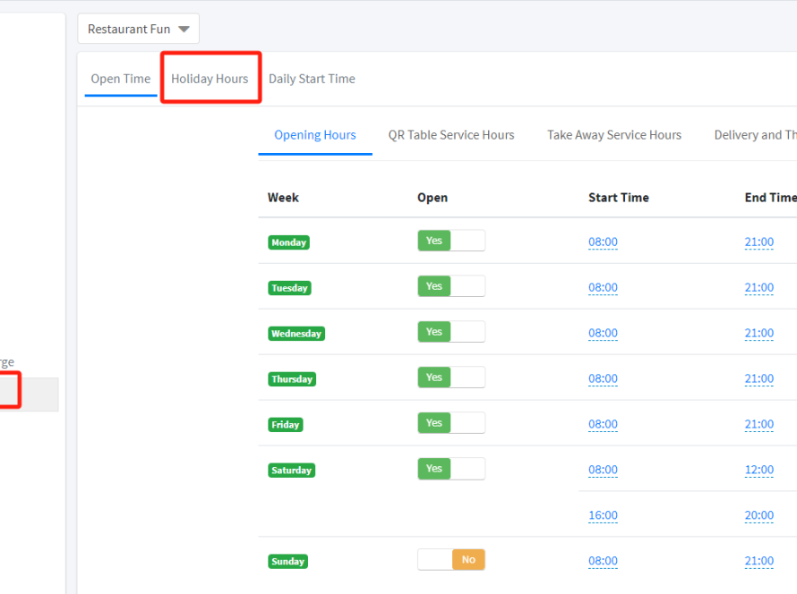Toggle the Friday open switch
Viewport: 797px width, 594px height.
tap(450, 423)
